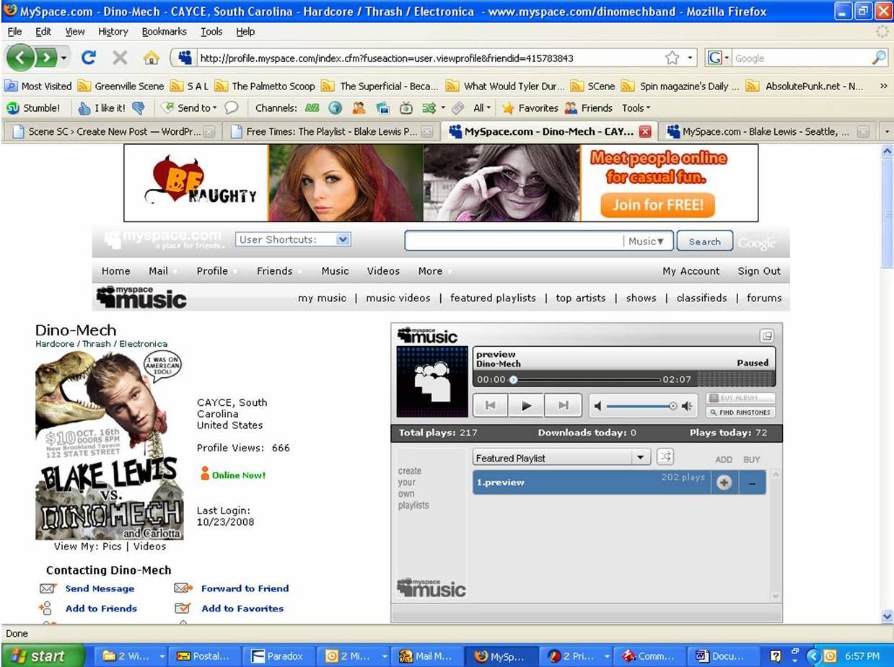Open Most Visited bookmarks folder
894x667 pixels.
39,86
